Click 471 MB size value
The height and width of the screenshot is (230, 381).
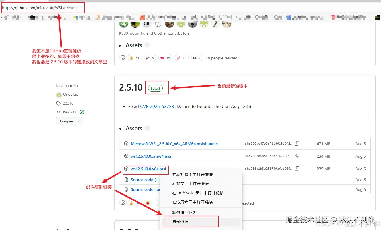point(323,144)
